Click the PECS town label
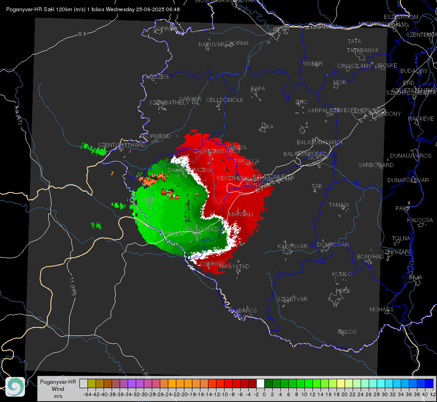Viewport: 437px width, 402px height. click(x=343, y=291)
